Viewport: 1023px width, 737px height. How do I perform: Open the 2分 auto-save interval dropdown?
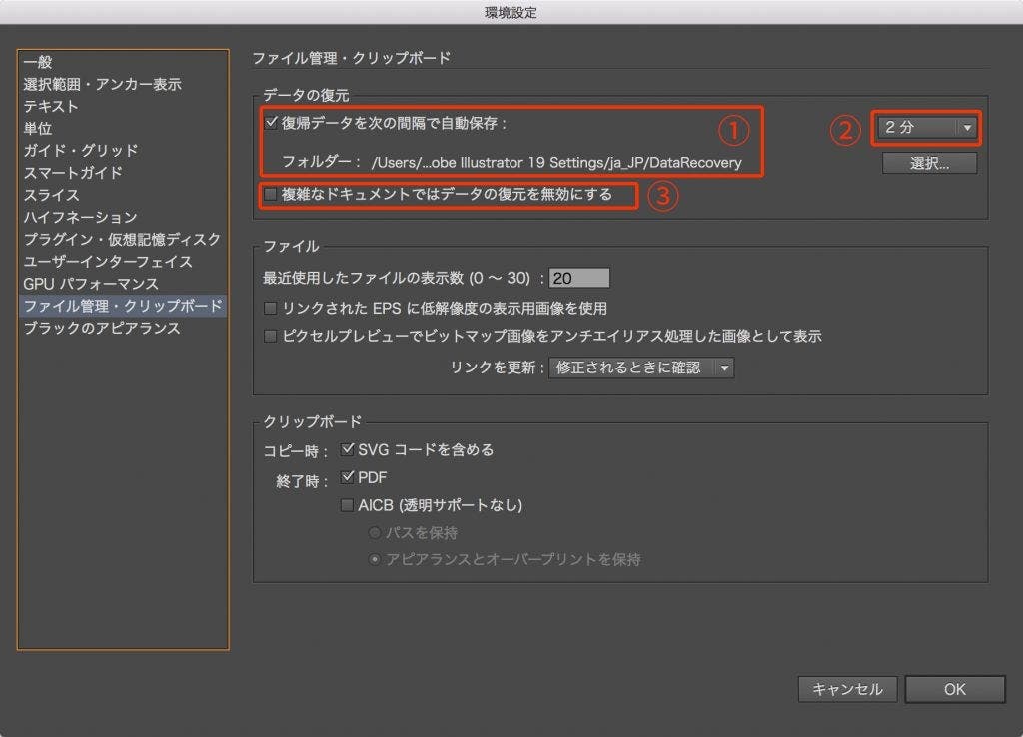click(926, 127)
